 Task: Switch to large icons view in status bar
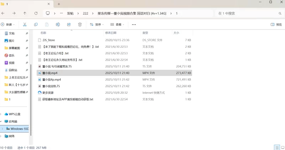point(282,148)
